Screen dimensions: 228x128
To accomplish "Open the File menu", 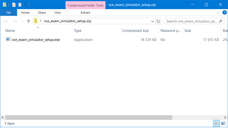I will pyautogui.click(x=9, y=13).
